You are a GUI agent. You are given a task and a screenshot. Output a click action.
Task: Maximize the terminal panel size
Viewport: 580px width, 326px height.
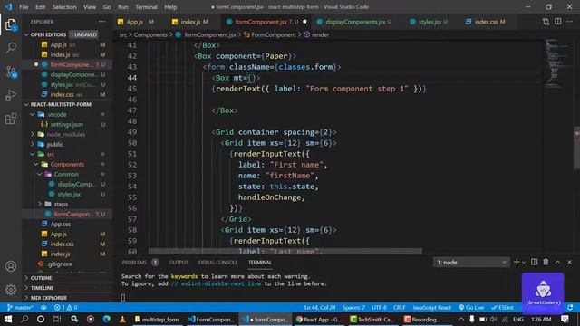tap(558, 262)
